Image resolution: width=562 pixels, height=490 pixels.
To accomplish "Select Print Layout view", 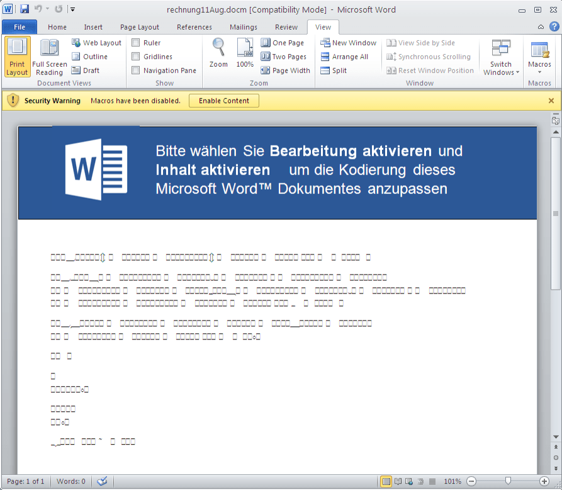I will pyautogui.click(x=17, y=57).
